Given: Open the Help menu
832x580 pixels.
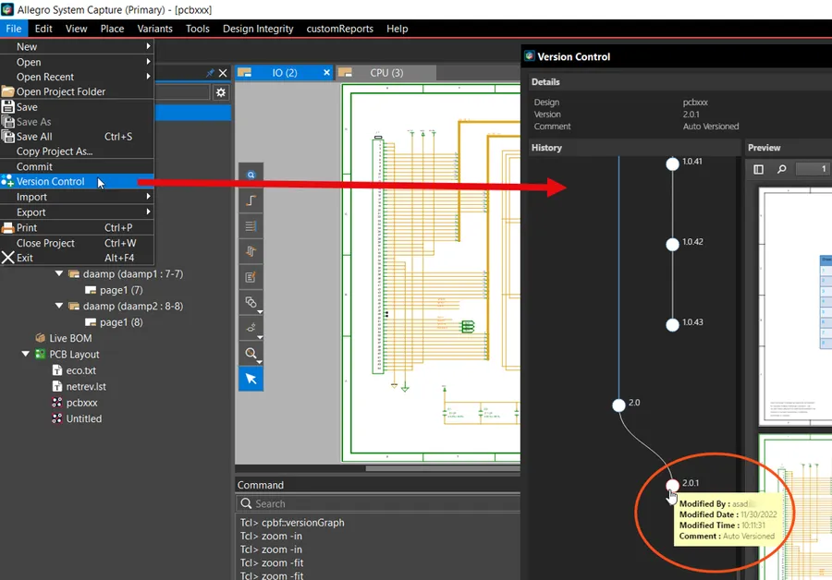Looking at the screenshot, I should coord(397,29).
